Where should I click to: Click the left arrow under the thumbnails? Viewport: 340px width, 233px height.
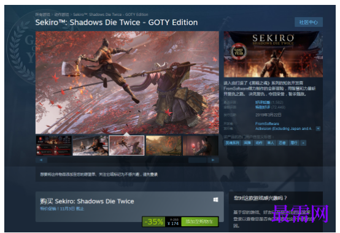click(x=41, y=160)
